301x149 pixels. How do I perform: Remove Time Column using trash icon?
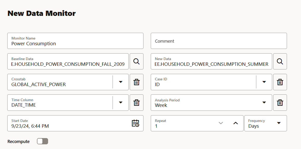coord(136,102)
